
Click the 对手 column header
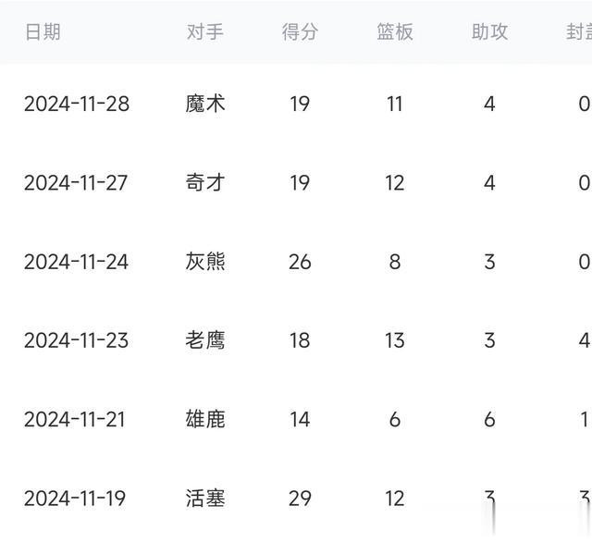tap(205, 32)
